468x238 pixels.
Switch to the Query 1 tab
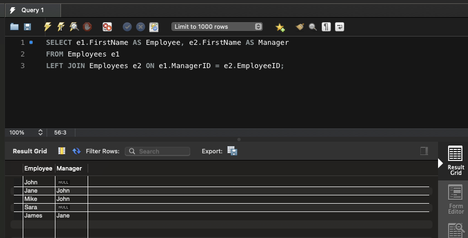click(x=31, y=10)
